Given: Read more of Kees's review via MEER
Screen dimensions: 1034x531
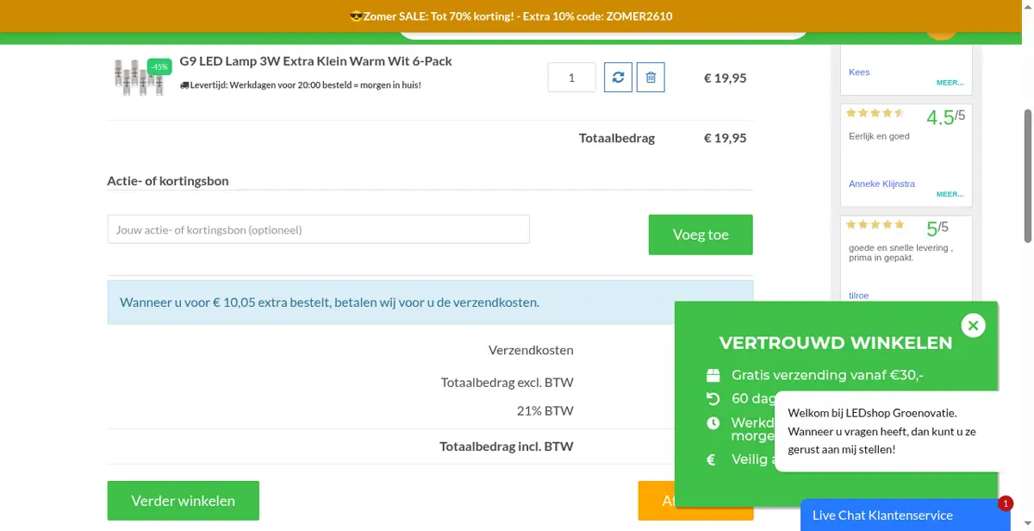Looking at the screenshot, I should tap(950, 83).
